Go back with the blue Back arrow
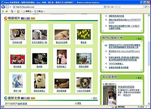 pyautogui.click(x=3, y=7)
